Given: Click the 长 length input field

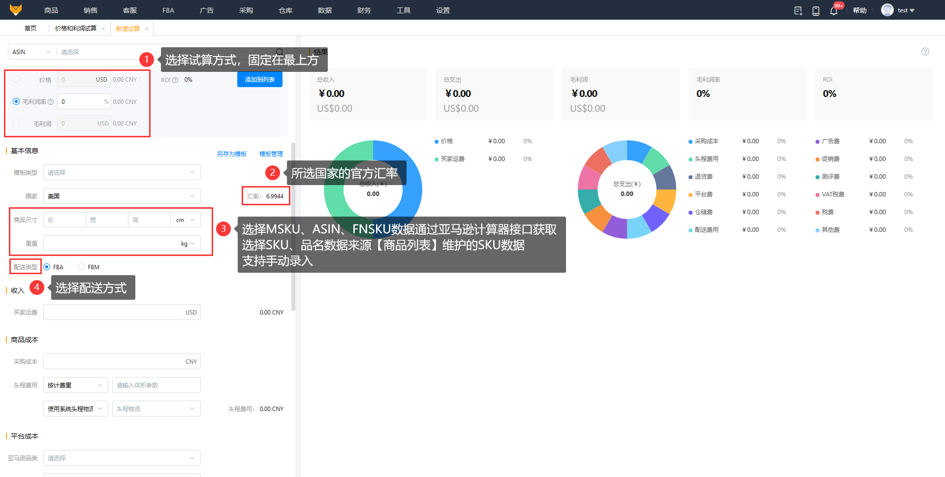Looking at the screenshot, I should pyautogui.click(x=64, y=220).
